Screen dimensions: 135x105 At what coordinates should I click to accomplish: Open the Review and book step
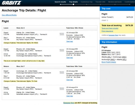click(115, 2)
